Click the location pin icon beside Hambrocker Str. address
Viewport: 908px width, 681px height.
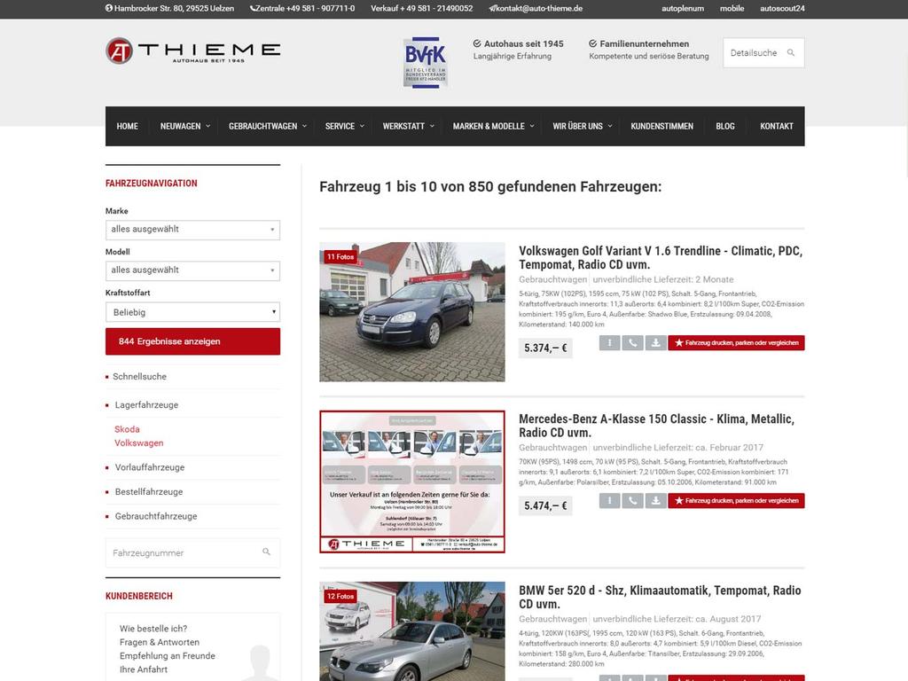108,8
